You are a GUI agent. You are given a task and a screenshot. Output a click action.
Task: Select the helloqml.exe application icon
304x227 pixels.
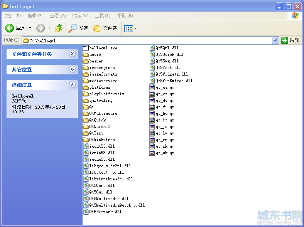(86, 48)
